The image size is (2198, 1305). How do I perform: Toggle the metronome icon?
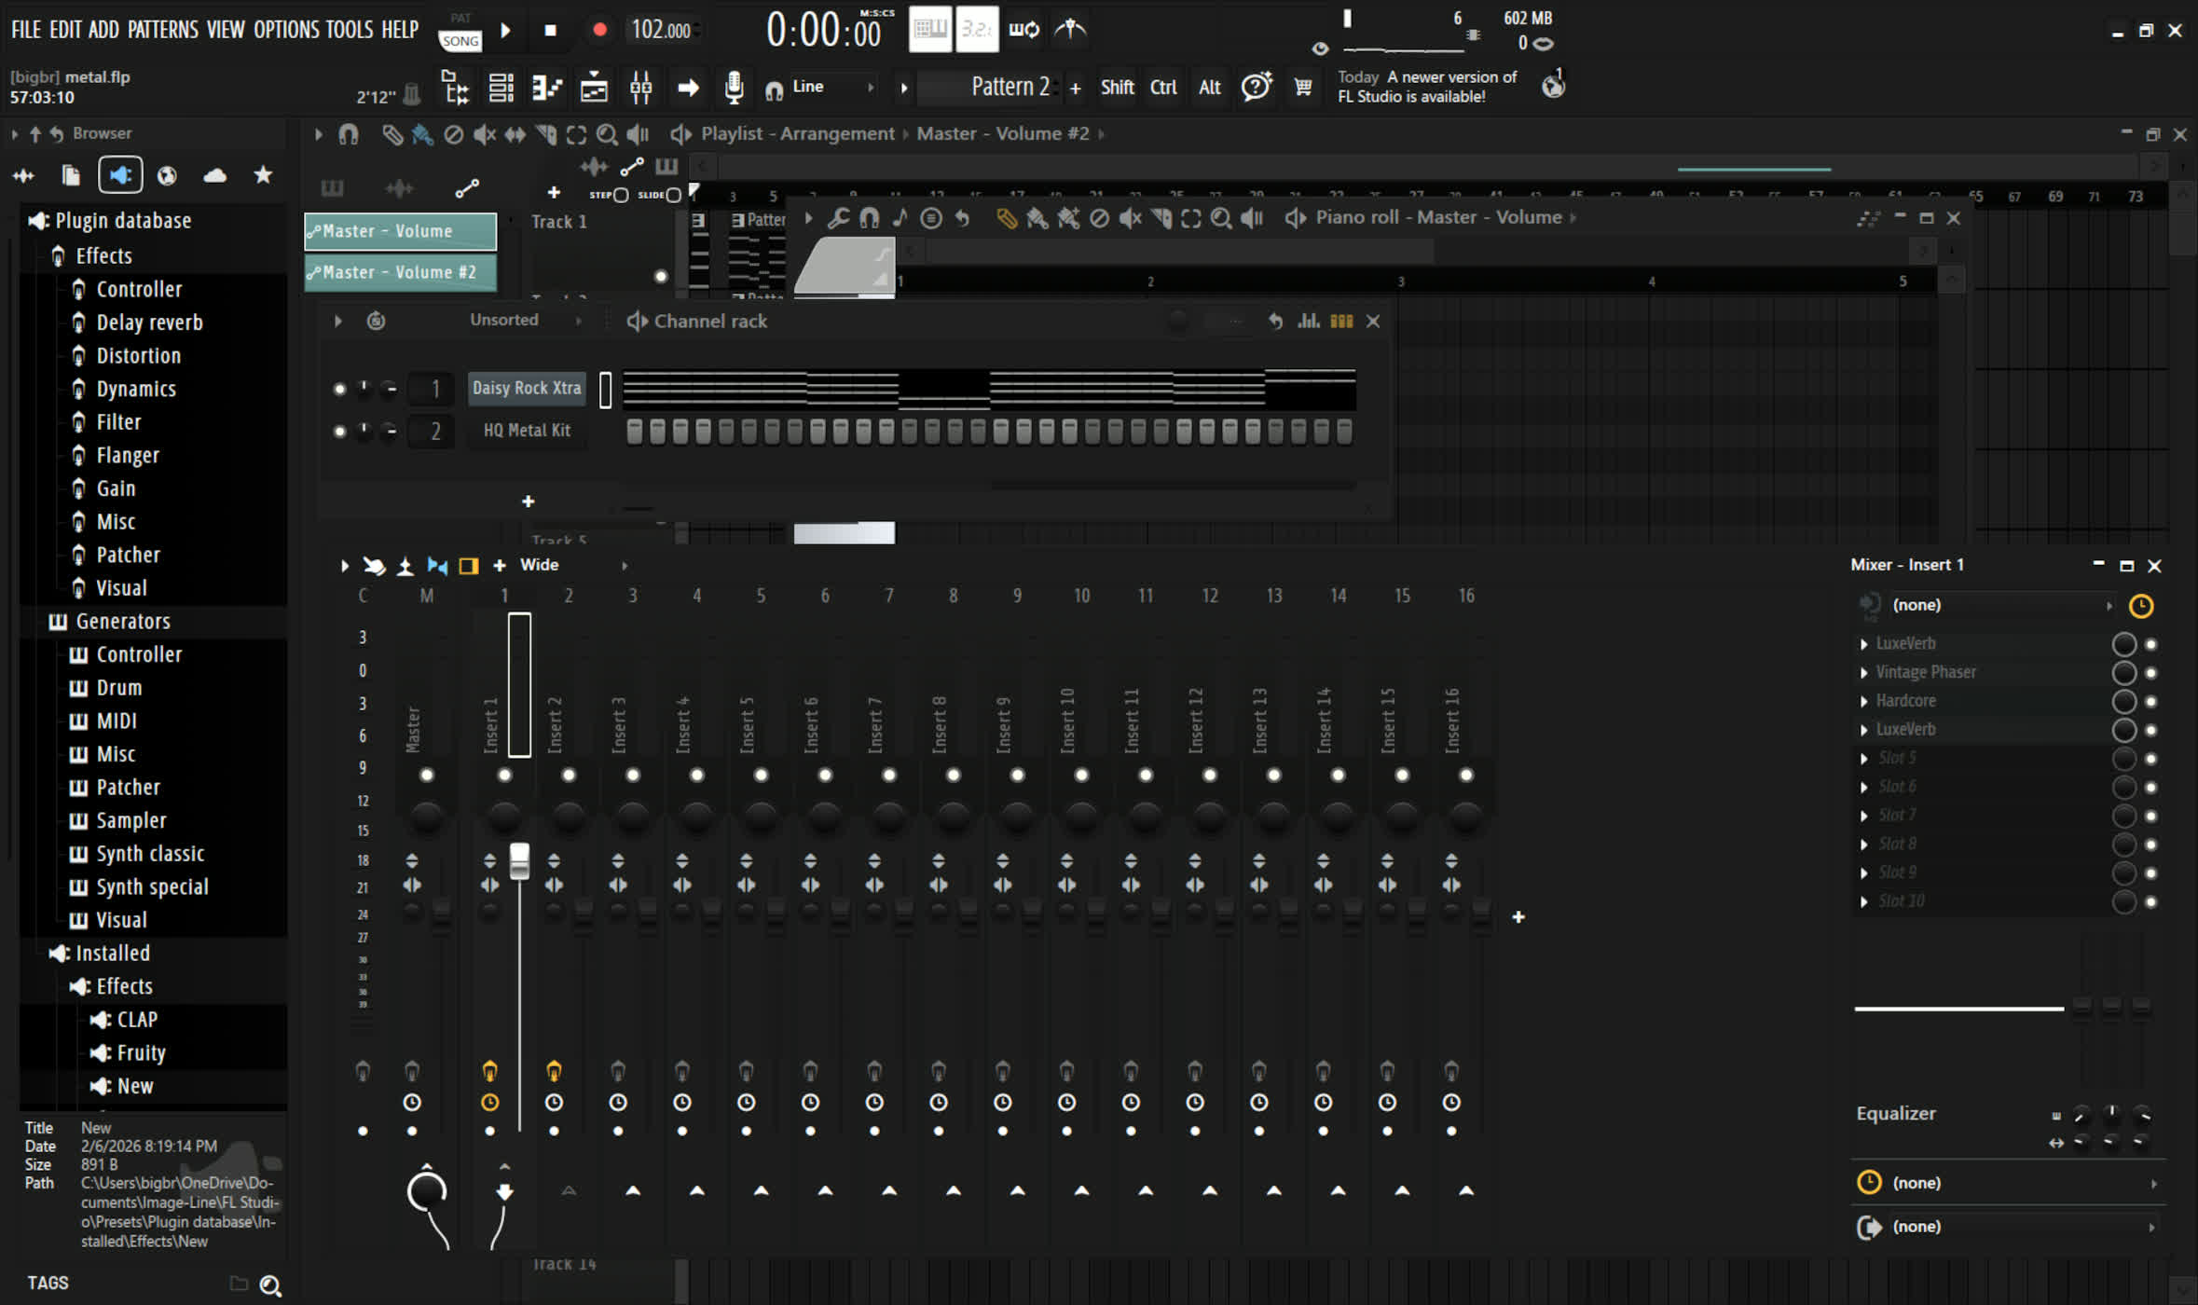point(1070,30)
